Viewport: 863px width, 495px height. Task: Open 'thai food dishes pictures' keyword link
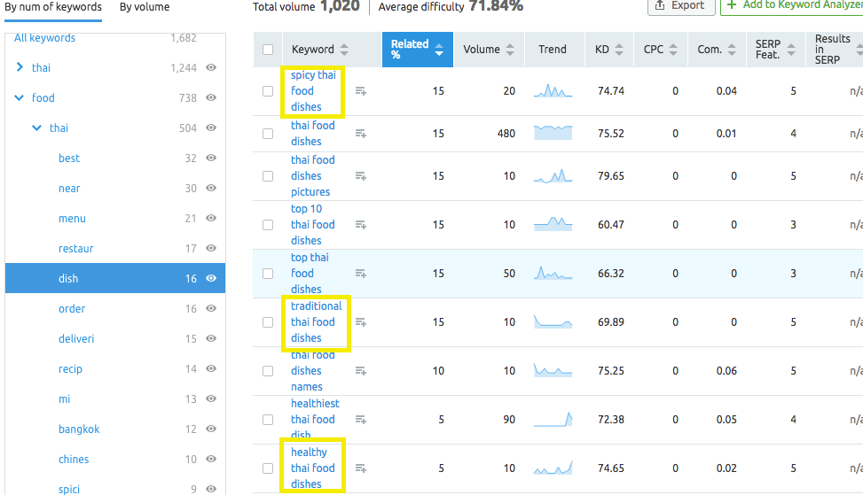[312, 176]
